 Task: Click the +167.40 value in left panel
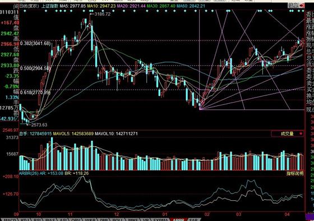pos(10,22)
